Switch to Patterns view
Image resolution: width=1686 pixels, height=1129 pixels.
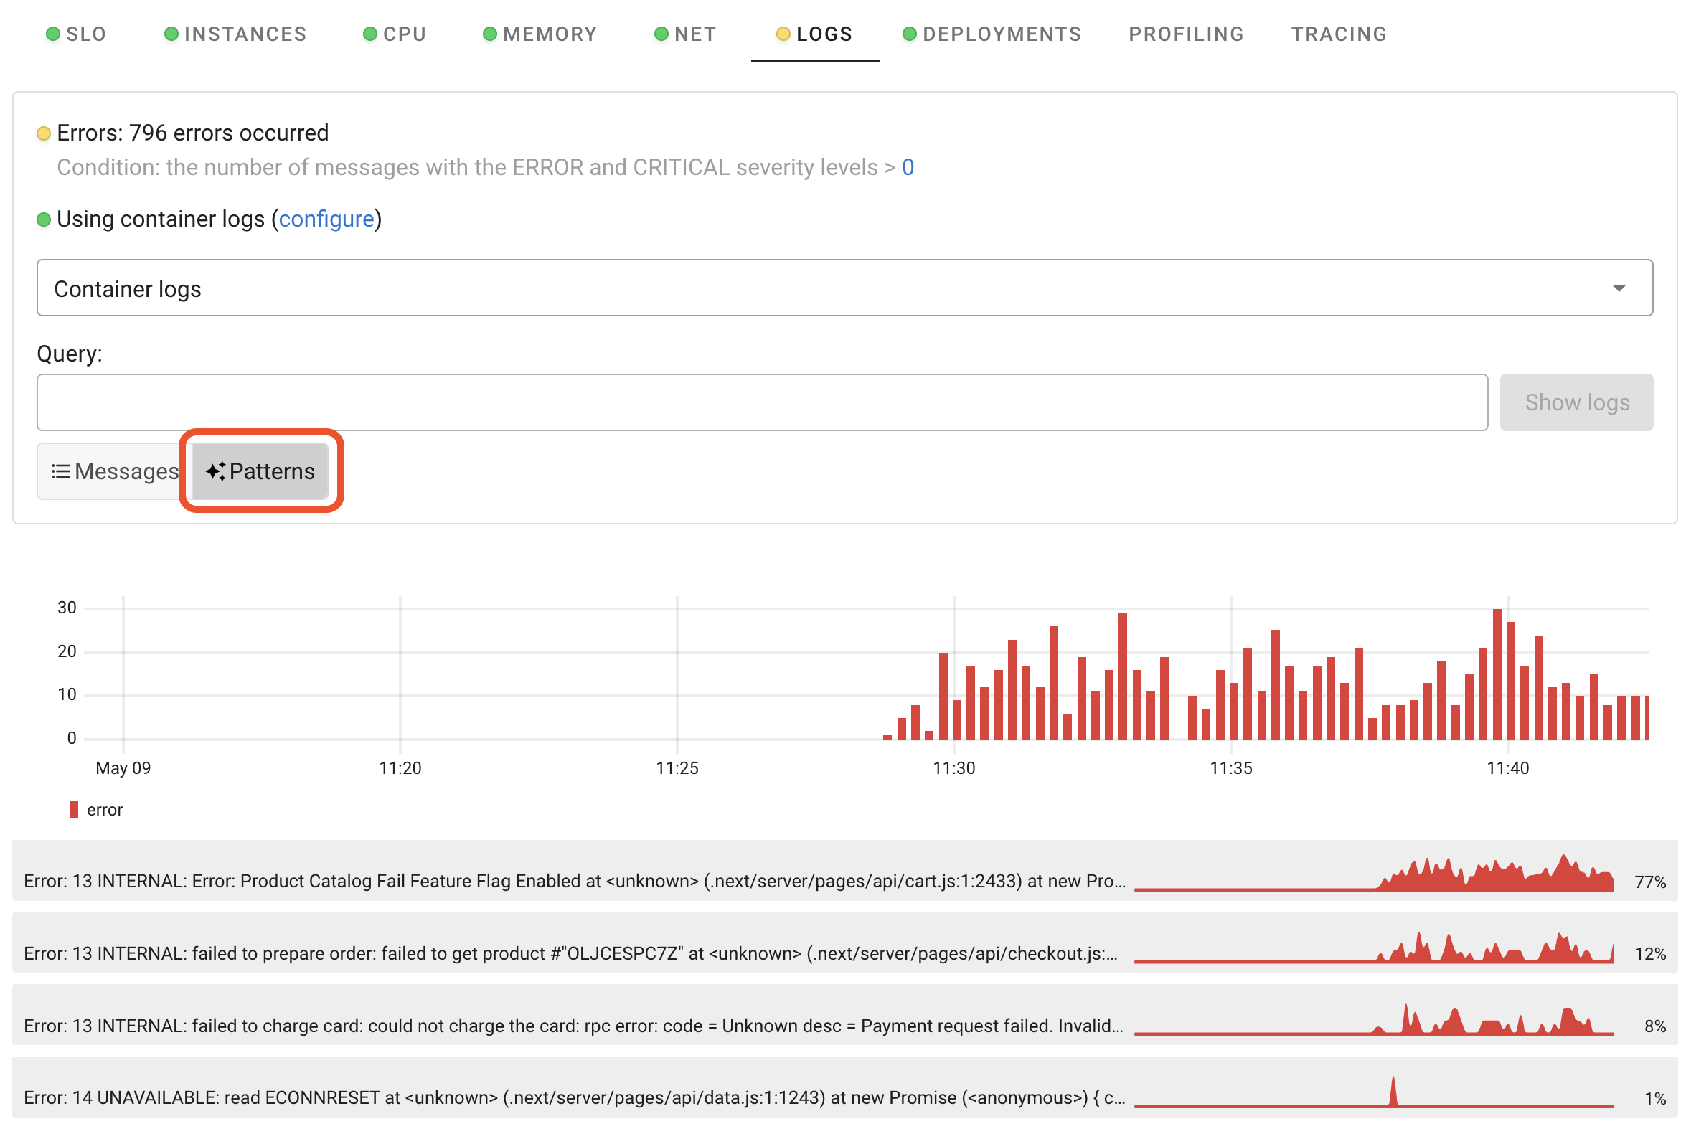click(x=260, y=471)
